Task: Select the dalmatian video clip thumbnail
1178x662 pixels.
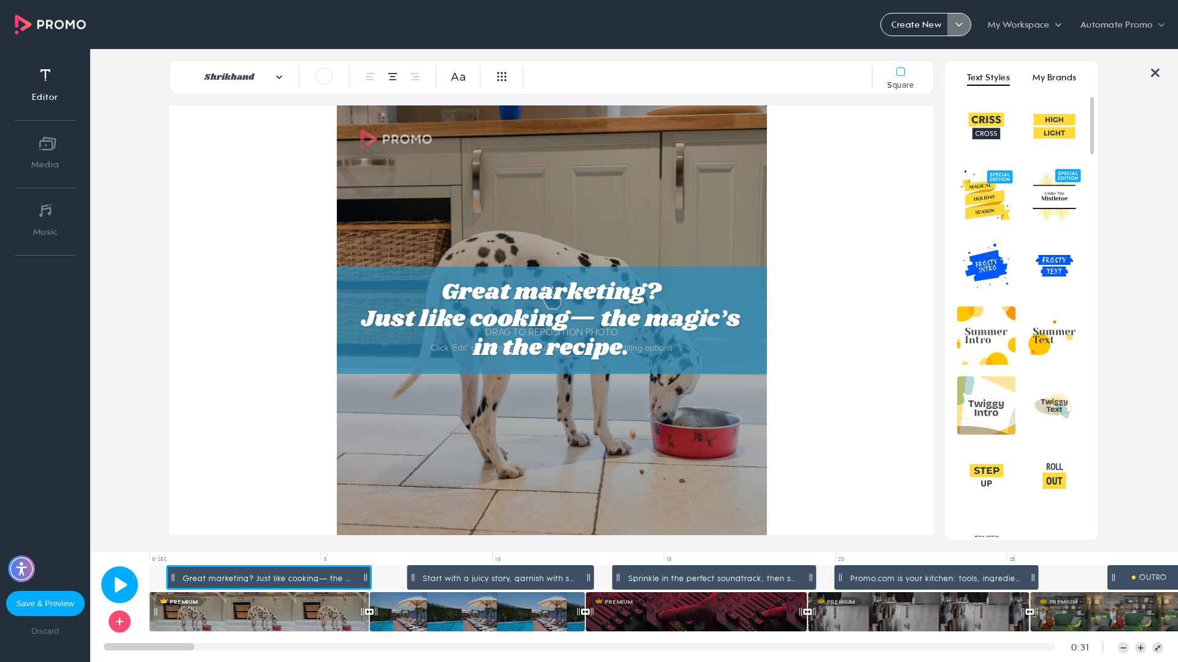Action: [x=259, y=612]
